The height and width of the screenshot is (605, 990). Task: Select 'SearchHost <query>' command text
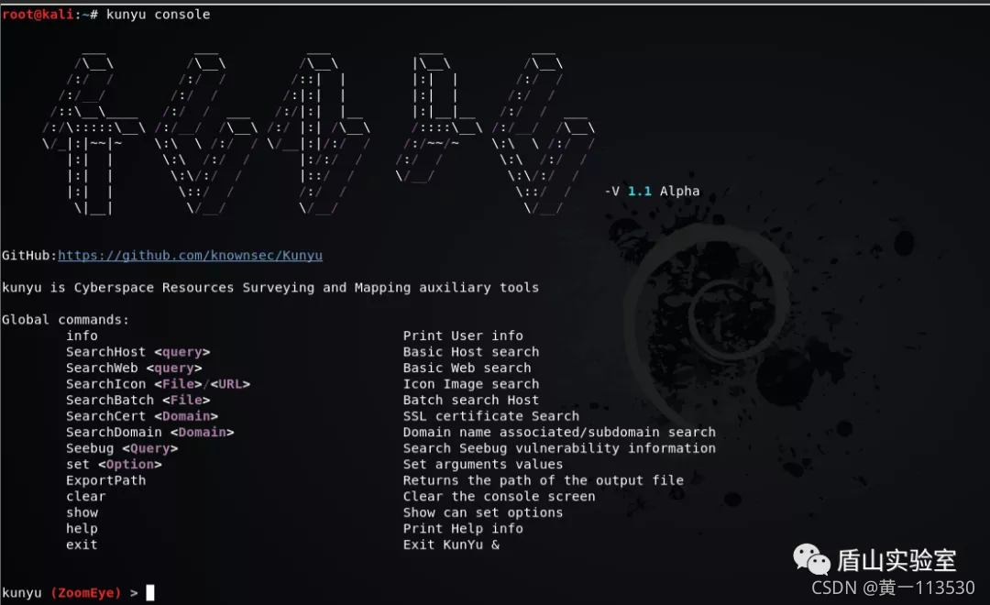(137, 352)
